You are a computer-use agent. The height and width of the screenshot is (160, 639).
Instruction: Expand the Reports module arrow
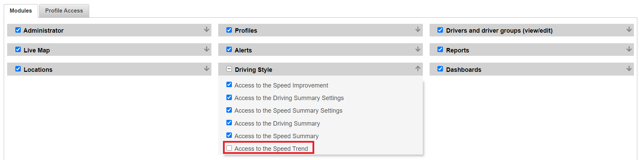coord(629,49)
